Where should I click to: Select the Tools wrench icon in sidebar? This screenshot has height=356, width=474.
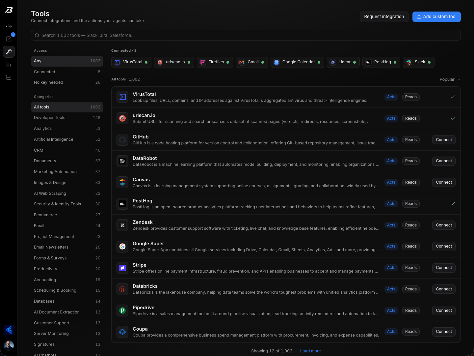pos(9,52)
